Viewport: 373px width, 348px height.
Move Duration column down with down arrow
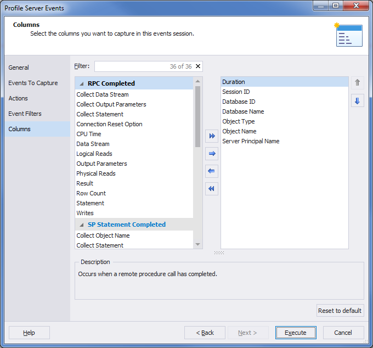[357, 101]
